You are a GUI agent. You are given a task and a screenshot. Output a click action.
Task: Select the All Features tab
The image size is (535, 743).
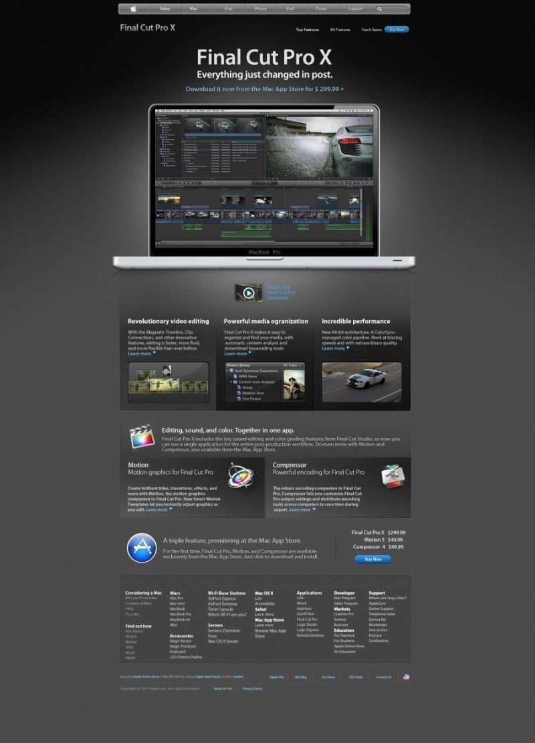point(340,29)
